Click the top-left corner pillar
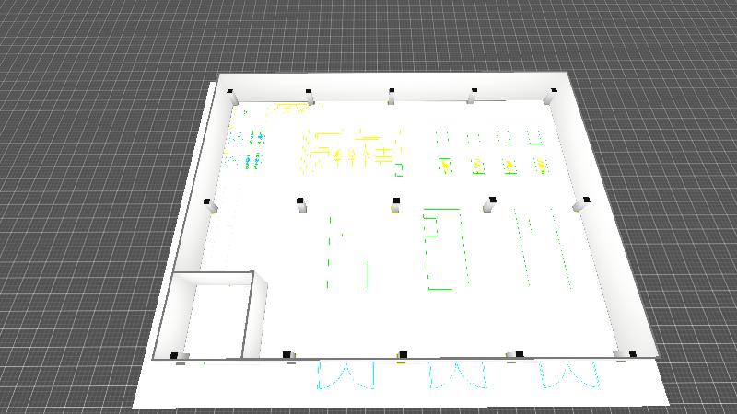This screenshot has height=414, width=737. pyautogui.click(x=230, y=95)
